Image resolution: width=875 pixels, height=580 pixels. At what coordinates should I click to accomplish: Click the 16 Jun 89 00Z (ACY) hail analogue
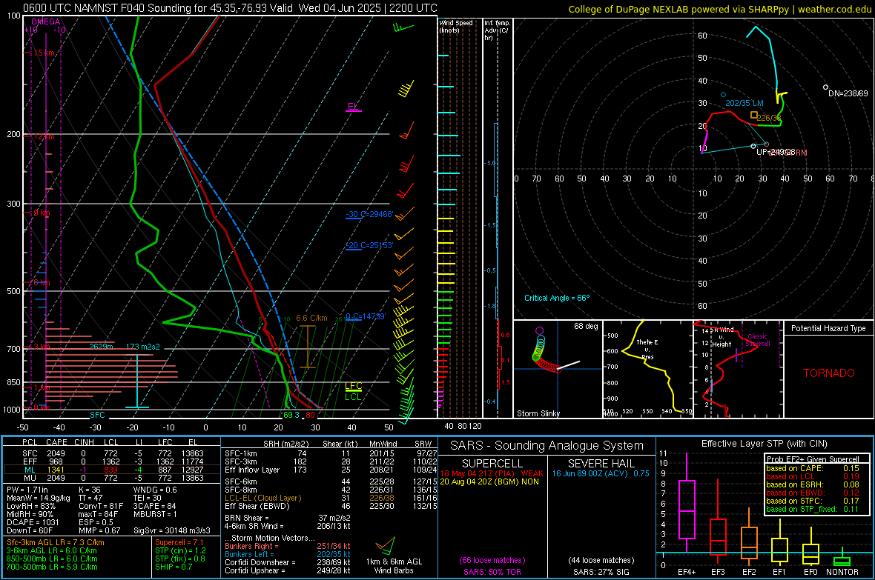tap(601, 473)
